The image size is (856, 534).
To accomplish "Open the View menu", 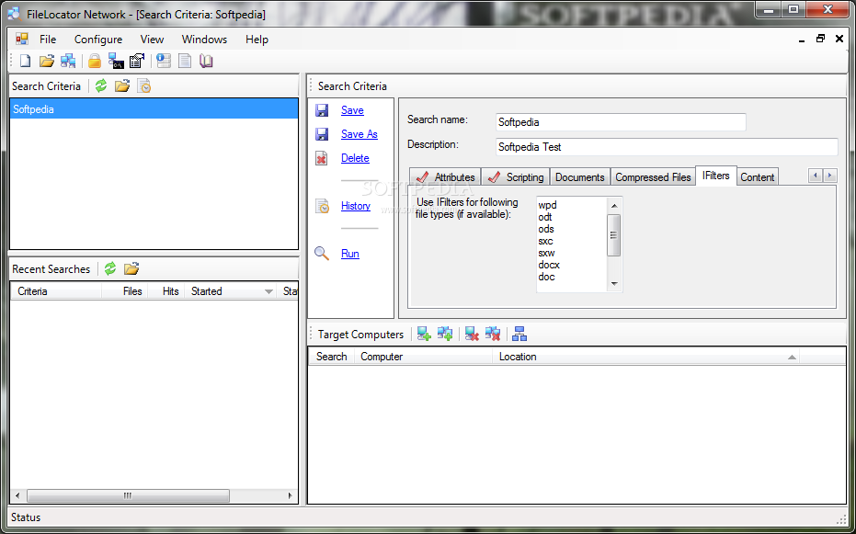I will click(x=152, y=40).
